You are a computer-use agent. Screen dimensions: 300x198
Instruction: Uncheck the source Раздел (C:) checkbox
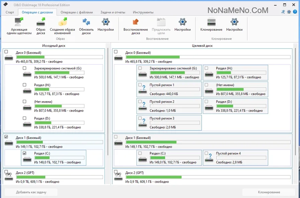point(24,153)
